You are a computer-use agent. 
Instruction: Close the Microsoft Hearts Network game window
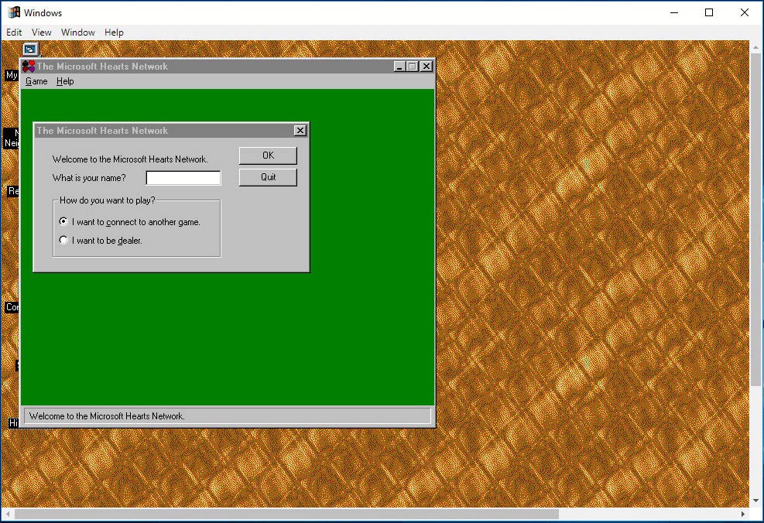427,67
